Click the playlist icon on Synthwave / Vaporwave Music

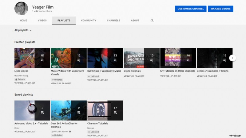click(115, 60)
